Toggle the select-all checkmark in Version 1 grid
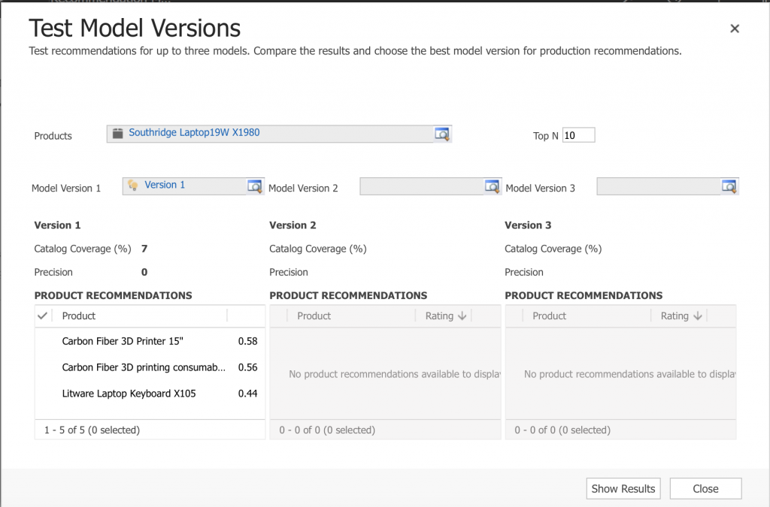Image resolution: width=770 pixels, height=507 pixels. tap(43, 316)
